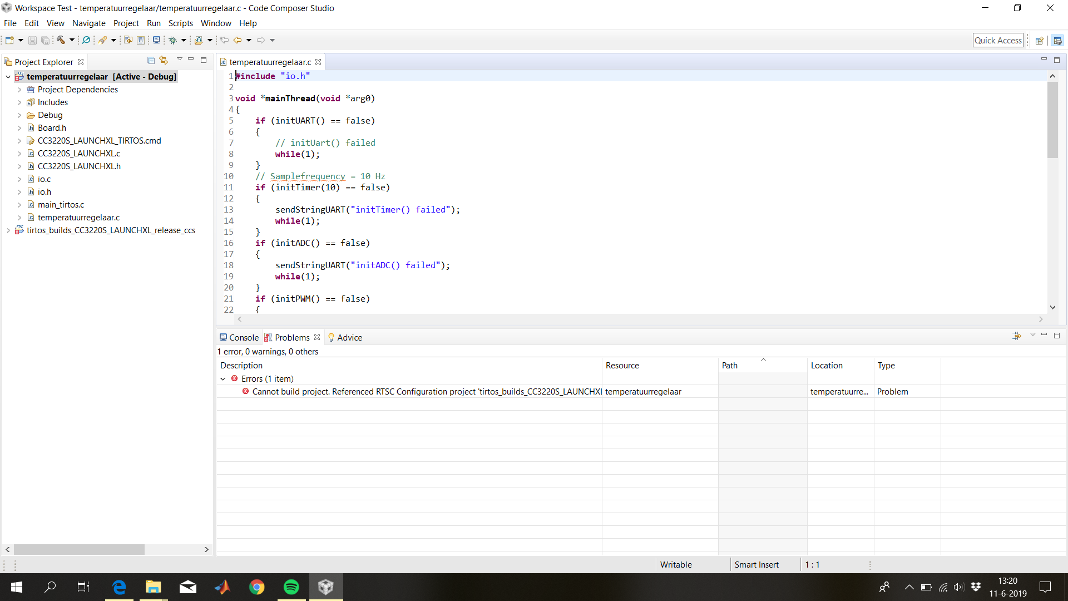Screen dimensions: 1068x601
Task: Open the Project Explorer view menu triangle
Action: pos(179,59)
